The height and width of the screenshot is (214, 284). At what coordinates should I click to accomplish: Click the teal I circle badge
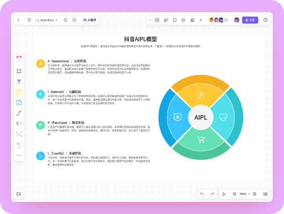[41, 94]
